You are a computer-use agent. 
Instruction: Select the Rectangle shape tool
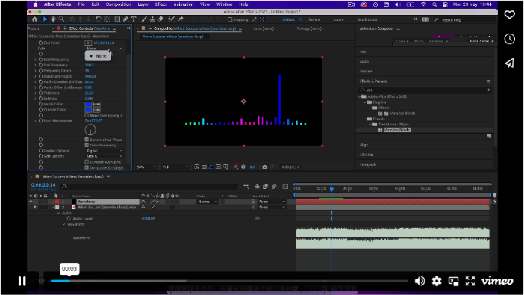tap(117, 19)
